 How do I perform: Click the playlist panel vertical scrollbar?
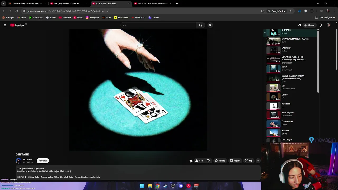(x=318, y=61)
